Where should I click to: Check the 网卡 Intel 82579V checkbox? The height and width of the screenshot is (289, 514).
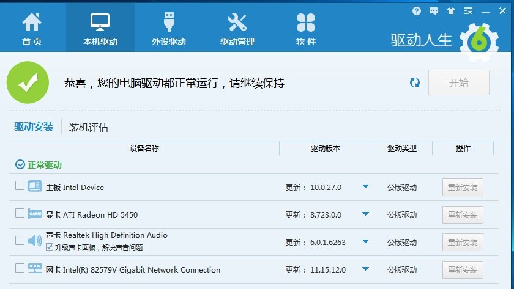[x=20, y=268]
